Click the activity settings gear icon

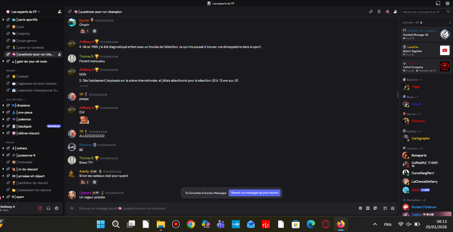[421, 22]
